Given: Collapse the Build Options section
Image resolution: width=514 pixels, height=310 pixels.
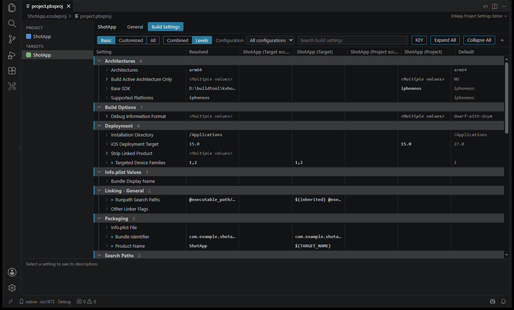Looking at the screenshot, I should tap(99, 107).
